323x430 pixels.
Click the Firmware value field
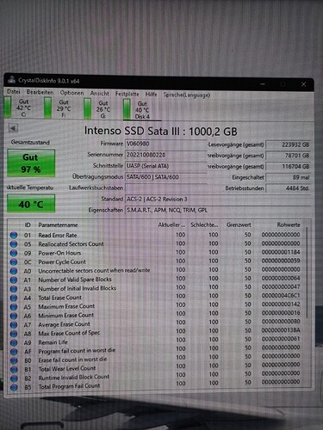click(166, 144)
